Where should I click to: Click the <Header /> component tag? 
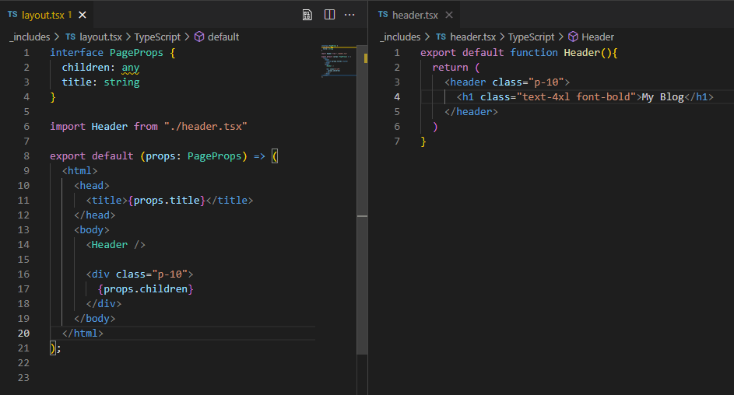pyautogui.click(x=116, y=244)
